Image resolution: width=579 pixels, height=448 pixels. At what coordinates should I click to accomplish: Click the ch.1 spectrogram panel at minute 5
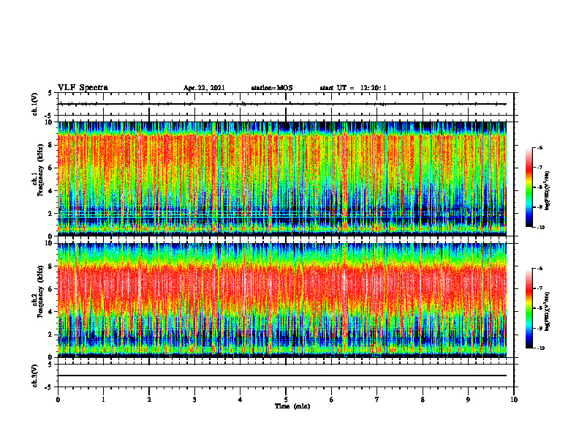[x=286, y=179]
